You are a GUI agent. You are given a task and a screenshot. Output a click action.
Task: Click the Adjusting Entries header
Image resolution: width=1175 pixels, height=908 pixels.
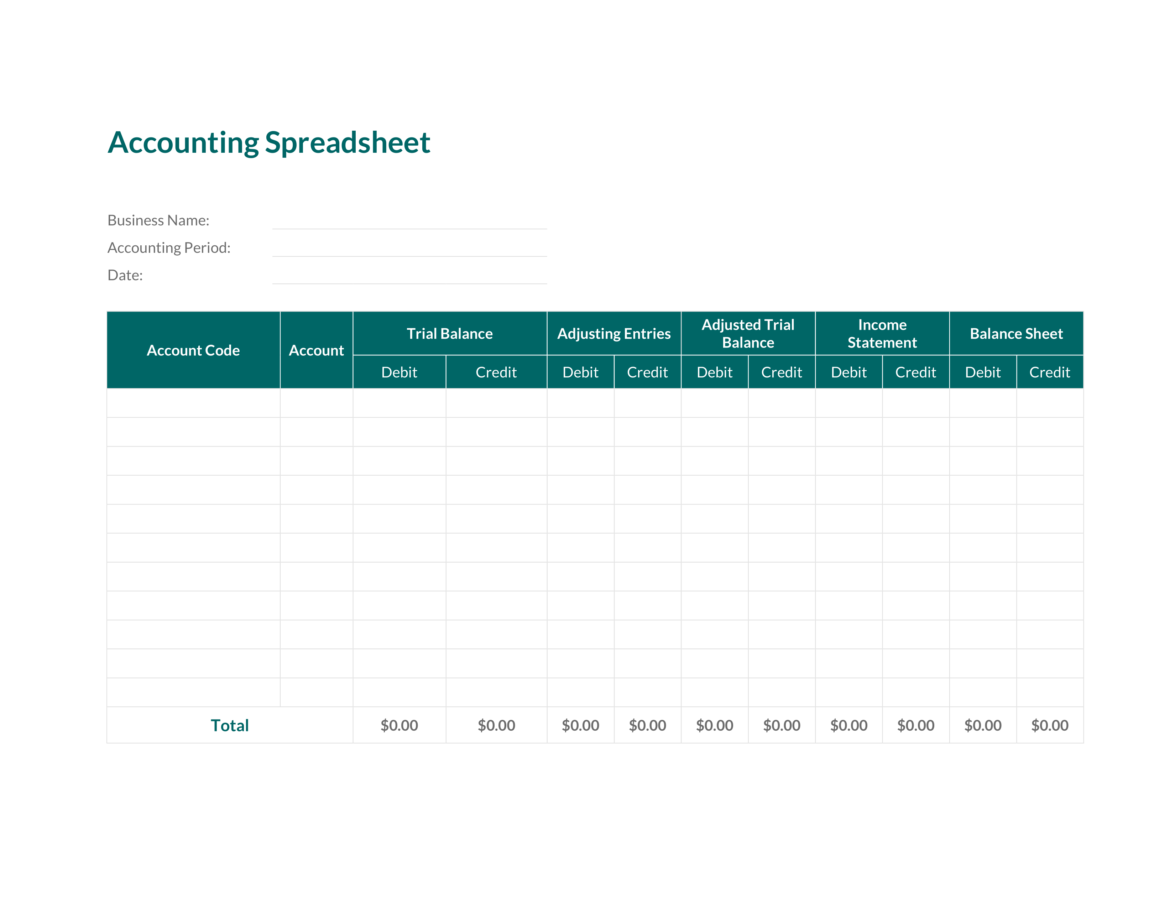point(614,334)
